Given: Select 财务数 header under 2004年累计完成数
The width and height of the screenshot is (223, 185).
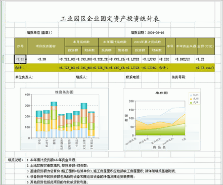Looking at the screenshot, I should [x=157, y=50].
